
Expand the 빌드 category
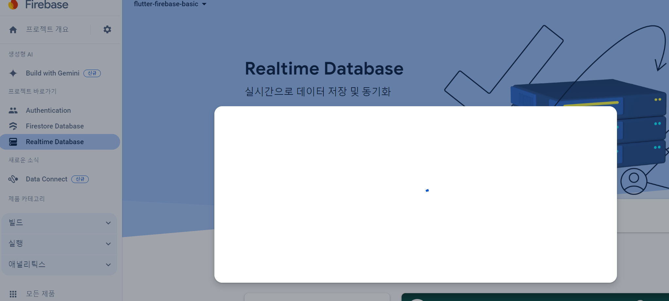(59, 223)
